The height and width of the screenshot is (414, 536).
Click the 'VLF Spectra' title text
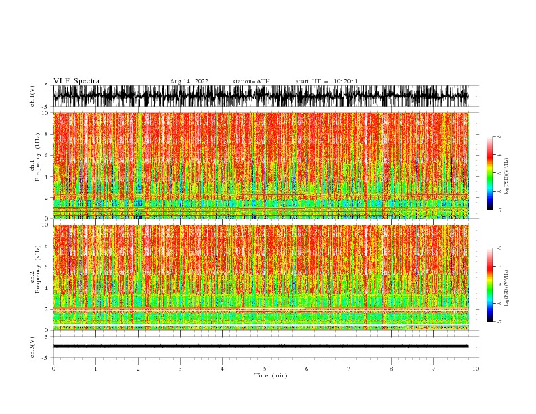click(76, 81)
